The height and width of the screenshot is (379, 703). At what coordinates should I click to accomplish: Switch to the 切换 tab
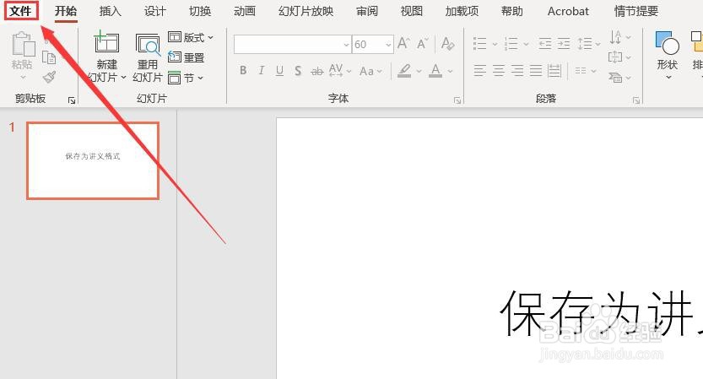(200, 11)
